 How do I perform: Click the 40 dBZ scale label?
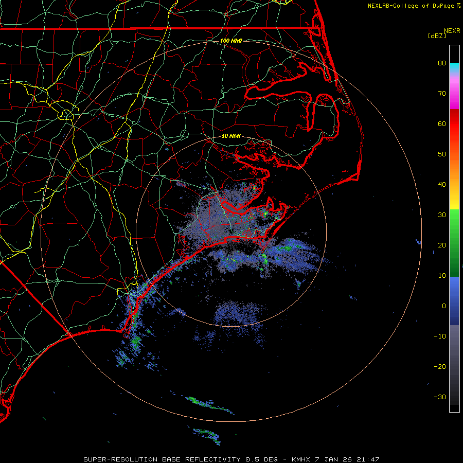tap(442, 185)
